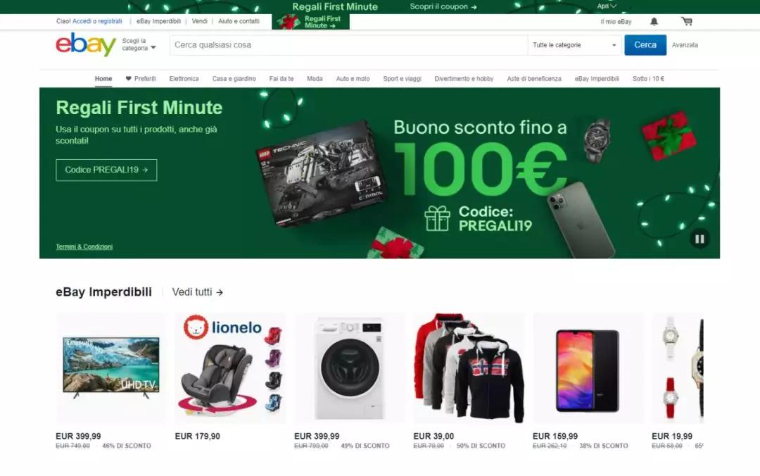Go to the Sotto i 10 € section
Image resolution: width=760 pixels, height=476 pixels.
(x=648, y=79)
